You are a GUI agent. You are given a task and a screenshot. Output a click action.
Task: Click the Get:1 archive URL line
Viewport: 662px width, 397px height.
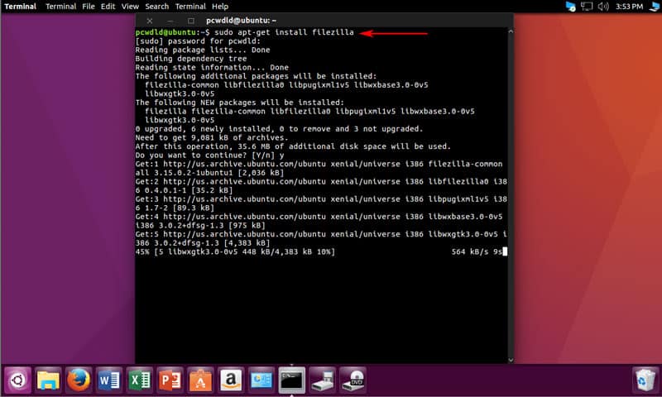[x=319, y=164]
